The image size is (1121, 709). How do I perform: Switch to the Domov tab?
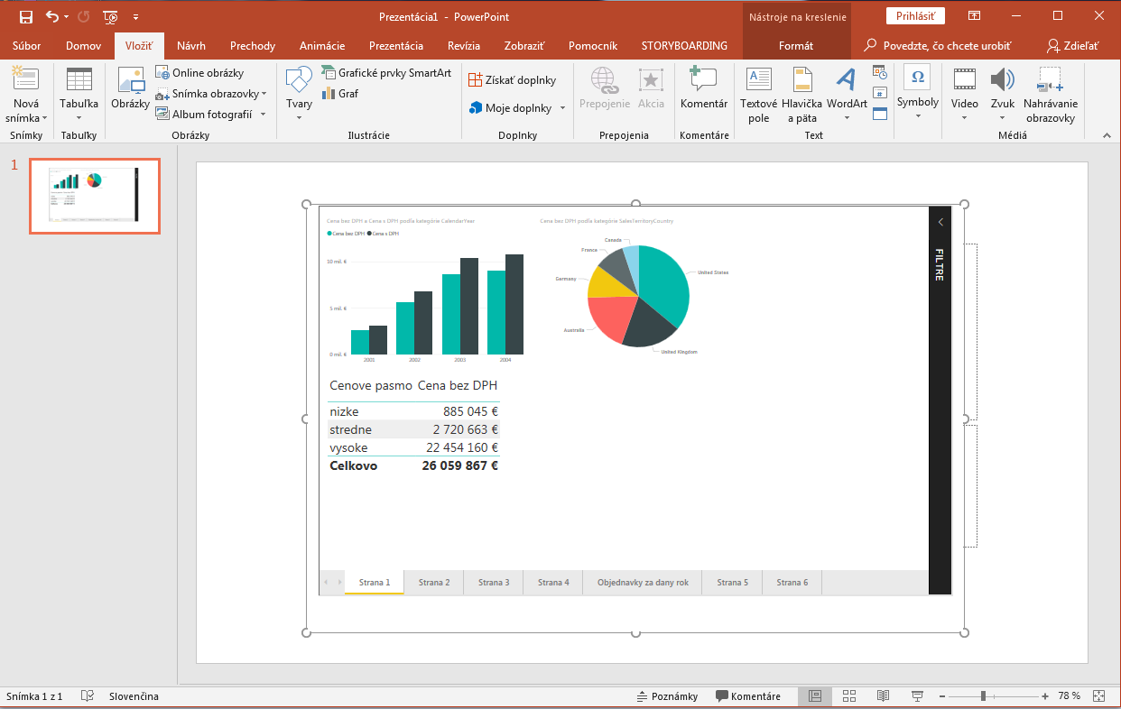click(x=82, y=46)
